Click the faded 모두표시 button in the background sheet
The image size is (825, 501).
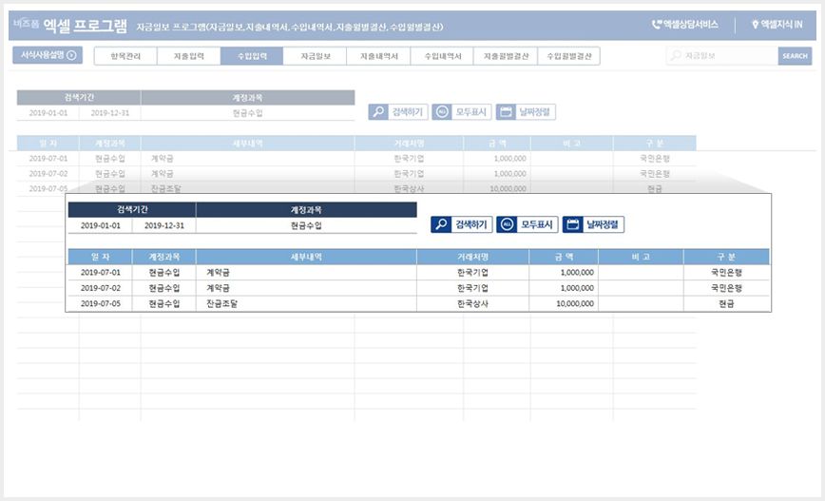(462, 112)
